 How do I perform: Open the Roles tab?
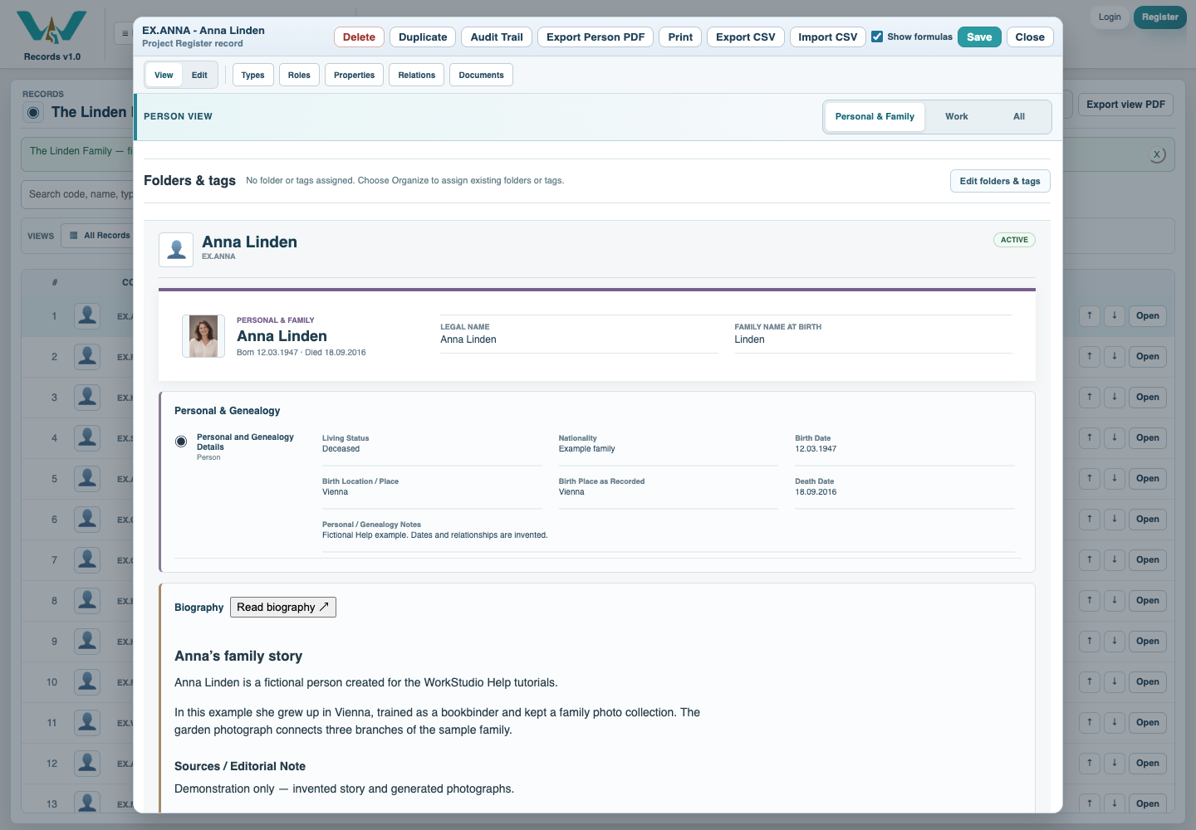[x=299, y=76]
